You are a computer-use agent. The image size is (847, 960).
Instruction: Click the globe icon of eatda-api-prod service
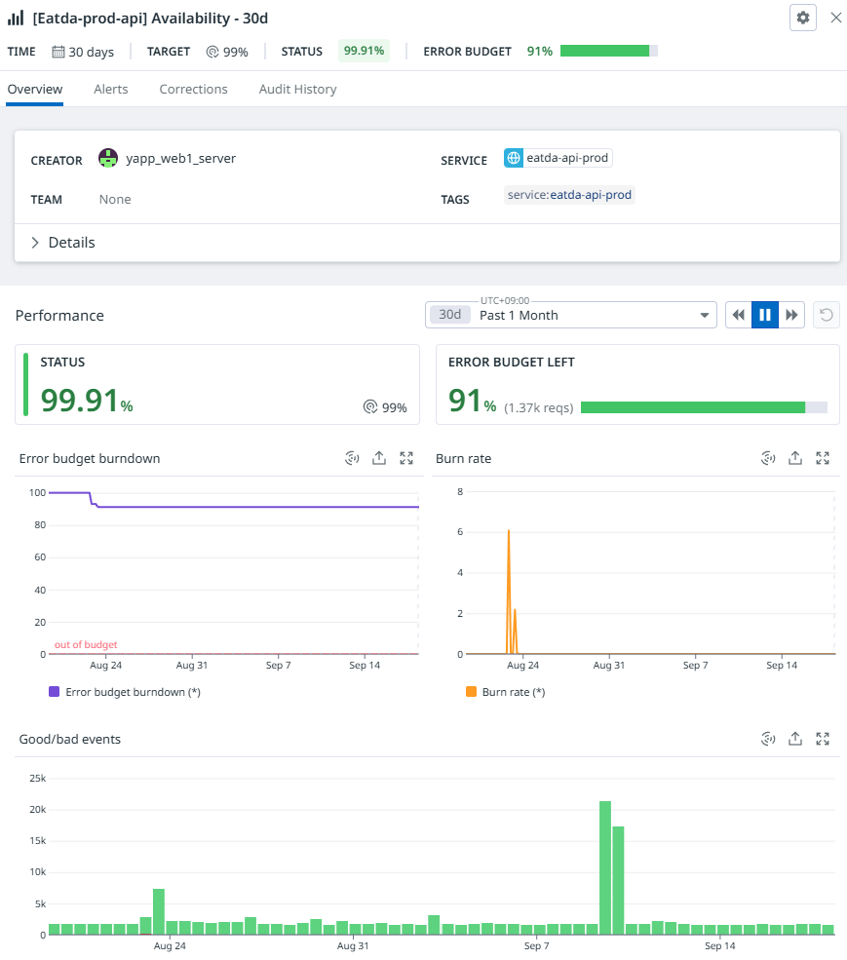(x=514, y=158)
